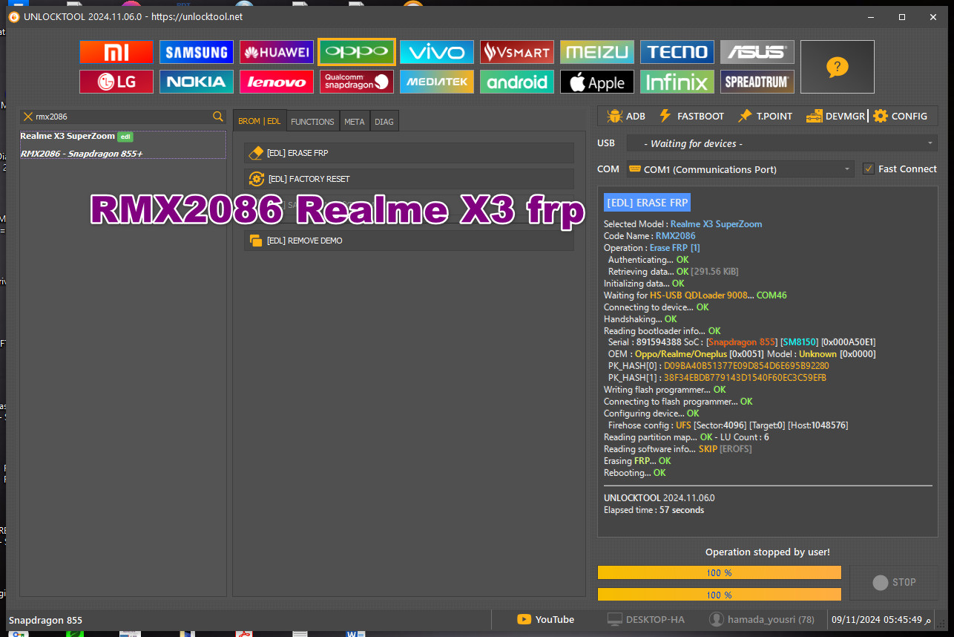Viewport: 954px width, 637px height.
Task: Click DESKTOP-HA computer name in status bar
Action: coord(645,619)
